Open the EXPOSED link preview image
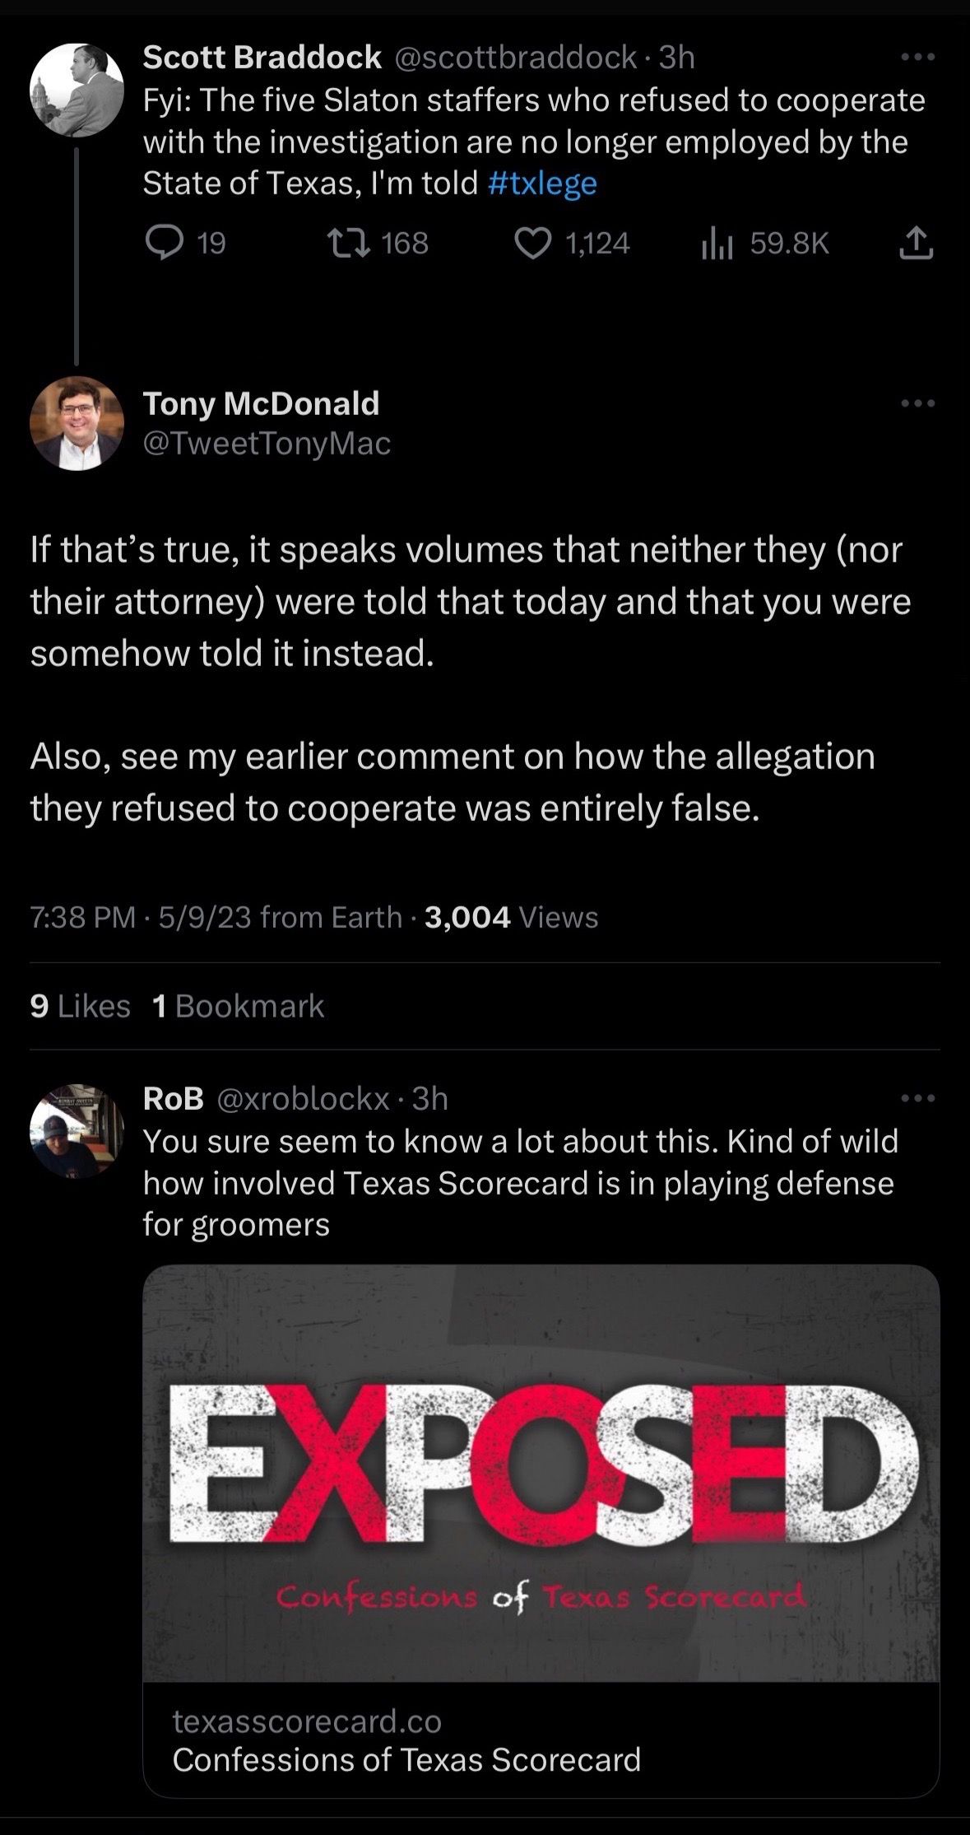970x1835 pixels. pos(541,1472)
